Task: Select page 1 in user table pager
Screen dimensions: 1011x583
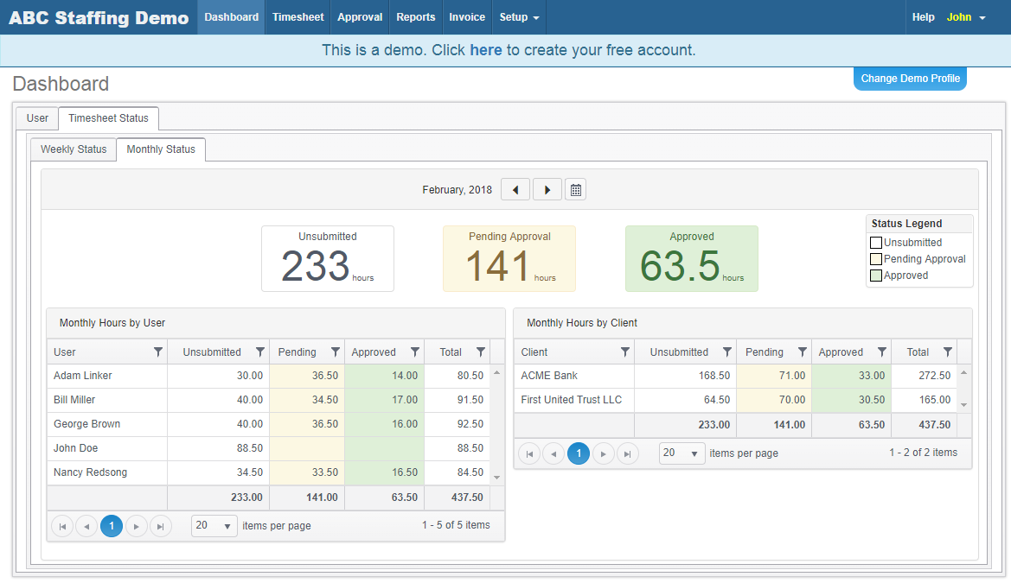Action: [x=112, y=526]
